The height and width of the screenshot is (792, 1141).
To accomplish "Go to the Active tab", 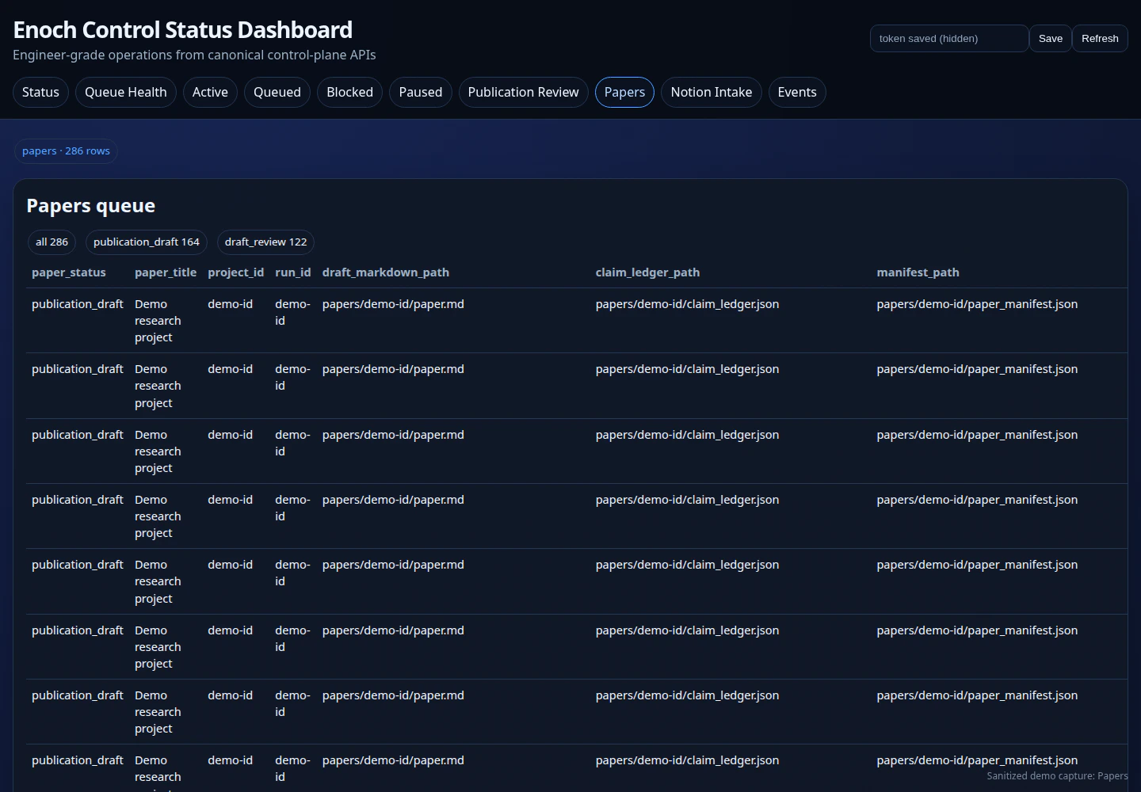I will [x=210, y=92].
